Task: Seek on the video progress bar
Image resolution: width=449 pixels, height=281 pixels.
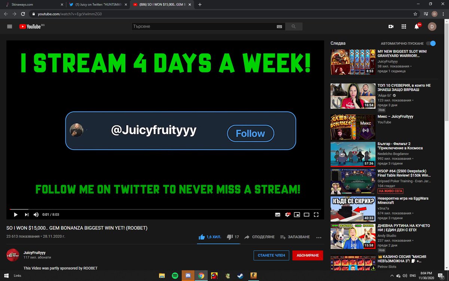Action: (165, 209)
